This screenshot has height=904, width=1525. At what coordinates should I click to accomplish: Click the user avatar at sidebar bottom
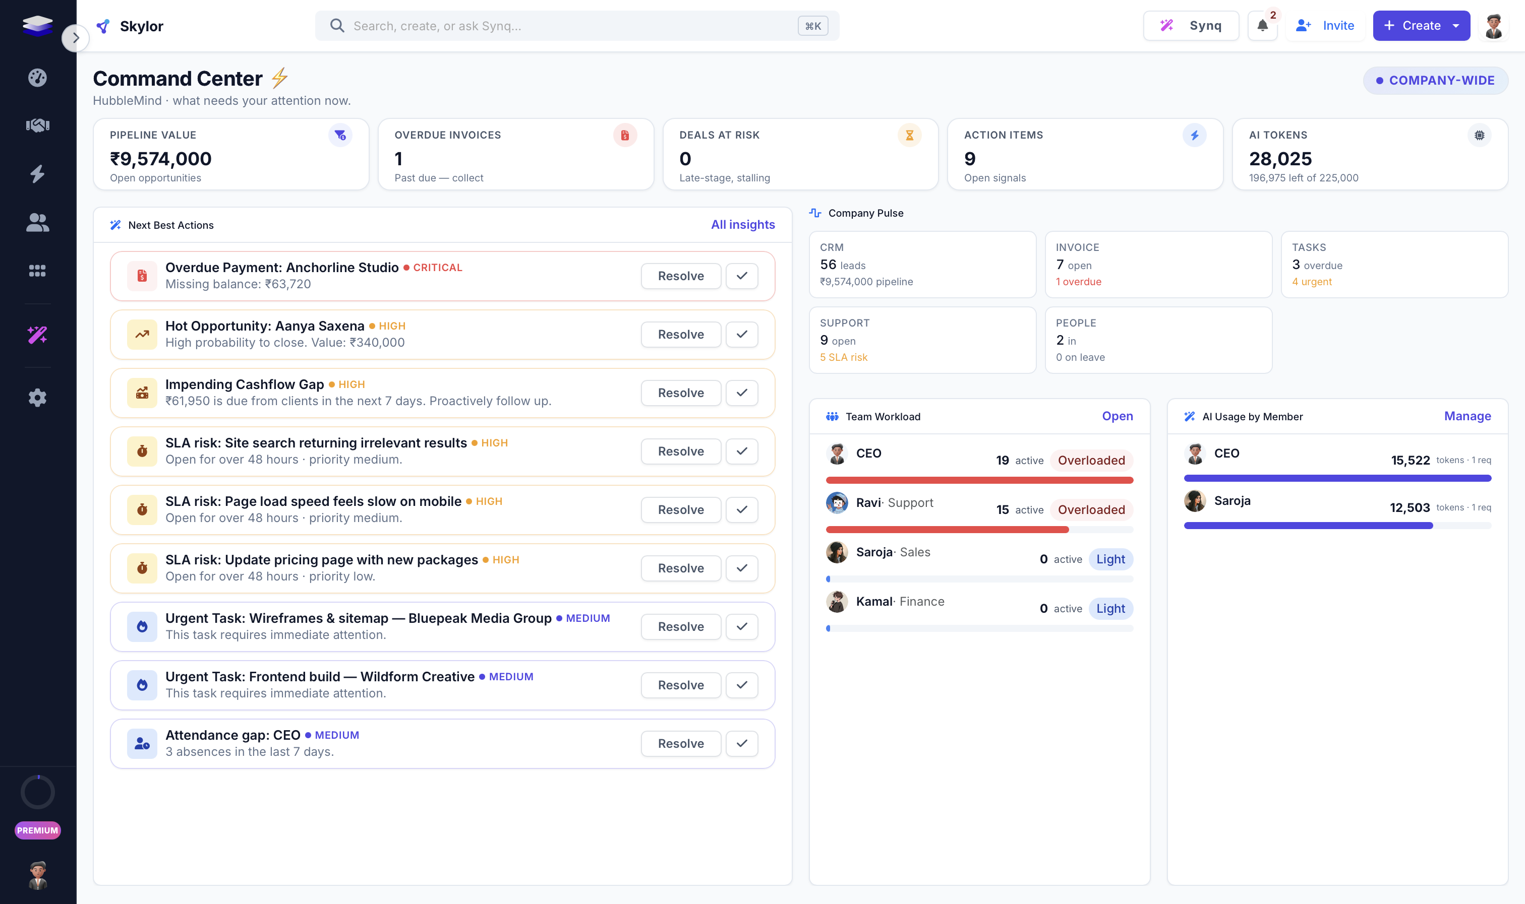pyautogui.click(x=38, y=875)
